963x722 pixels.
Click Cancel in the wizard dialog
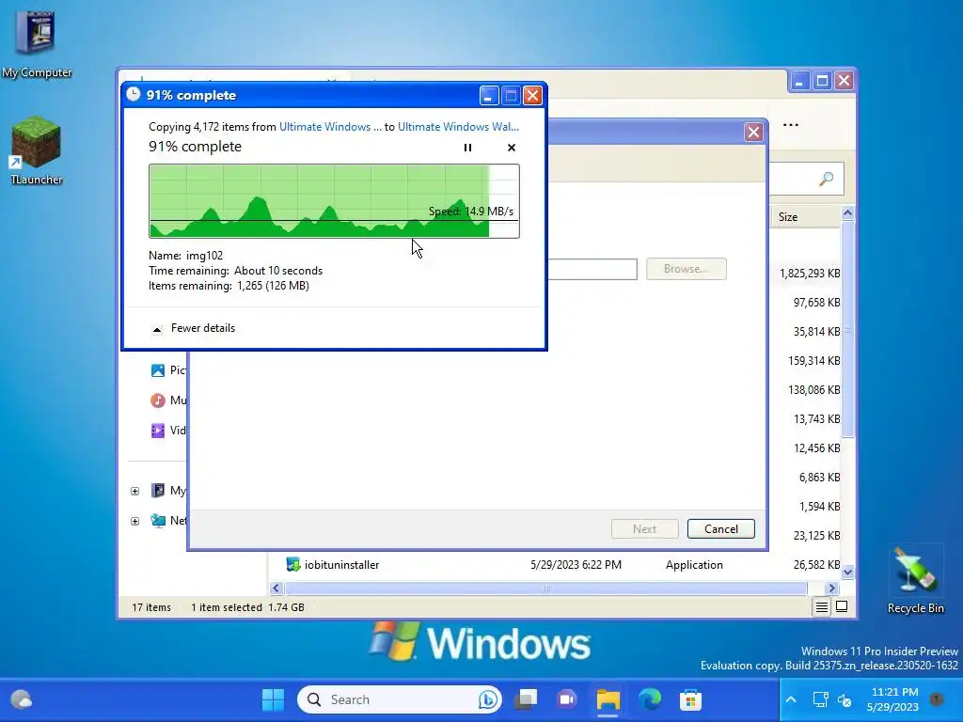click(721, 528)
